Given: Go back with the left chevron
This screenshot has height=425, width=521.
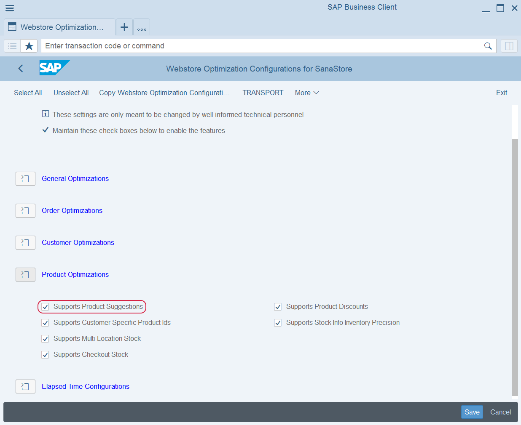Looking at the screenshot, I should (21, 69).
